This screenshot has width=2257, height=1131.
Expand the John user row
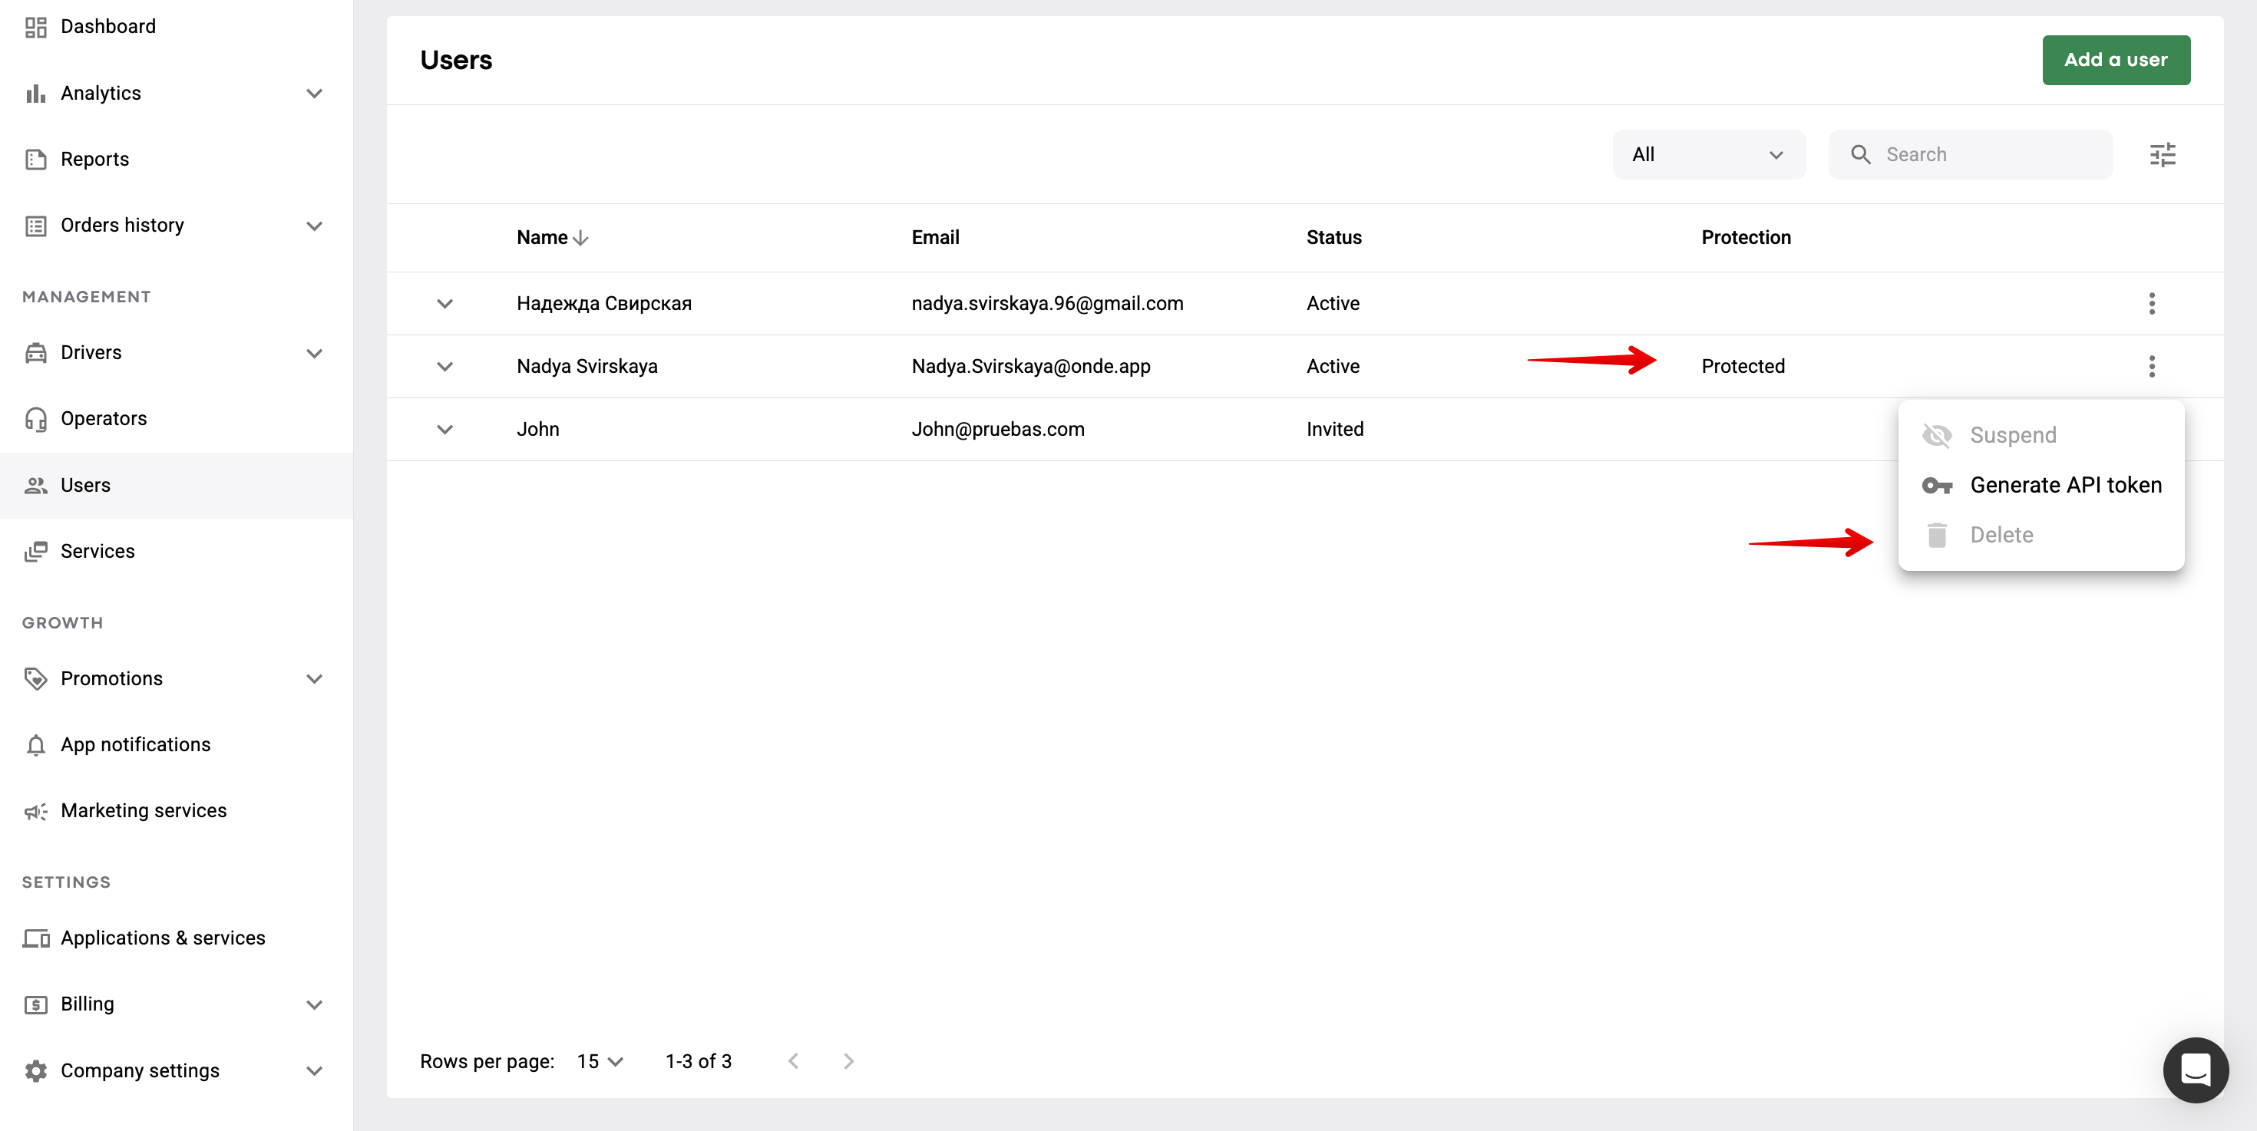click(x=444, y=429)
